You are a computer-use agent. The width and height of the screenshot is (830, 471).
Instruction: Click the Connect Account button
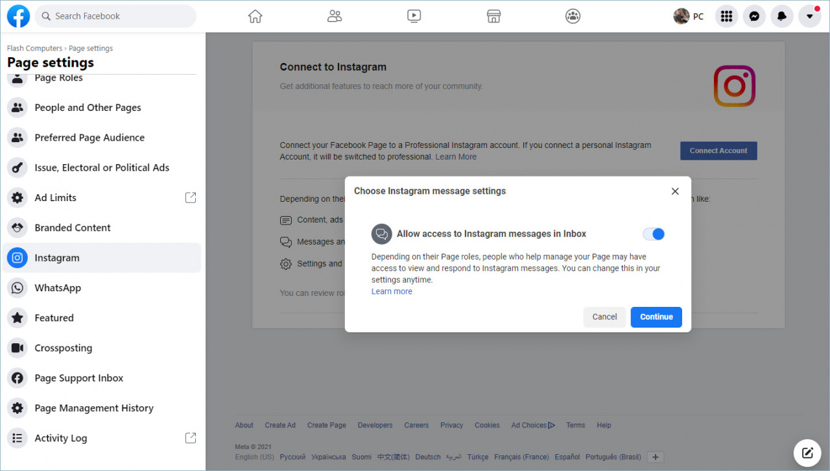click(718, 151)
